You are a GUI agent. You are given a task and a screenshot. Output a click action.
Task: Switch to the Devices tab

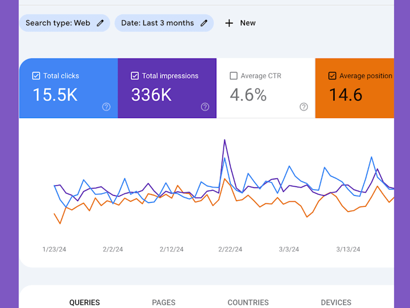(336, 302)
